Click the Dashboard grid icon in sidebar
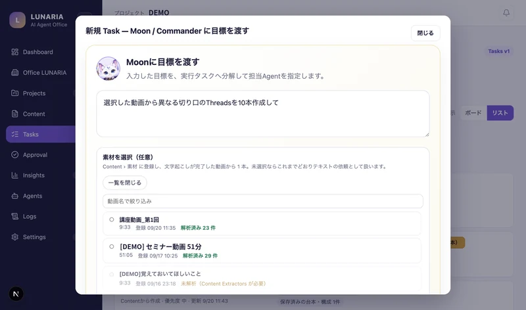The height and width of the screenshot is (310, 526). pos(14,52)
